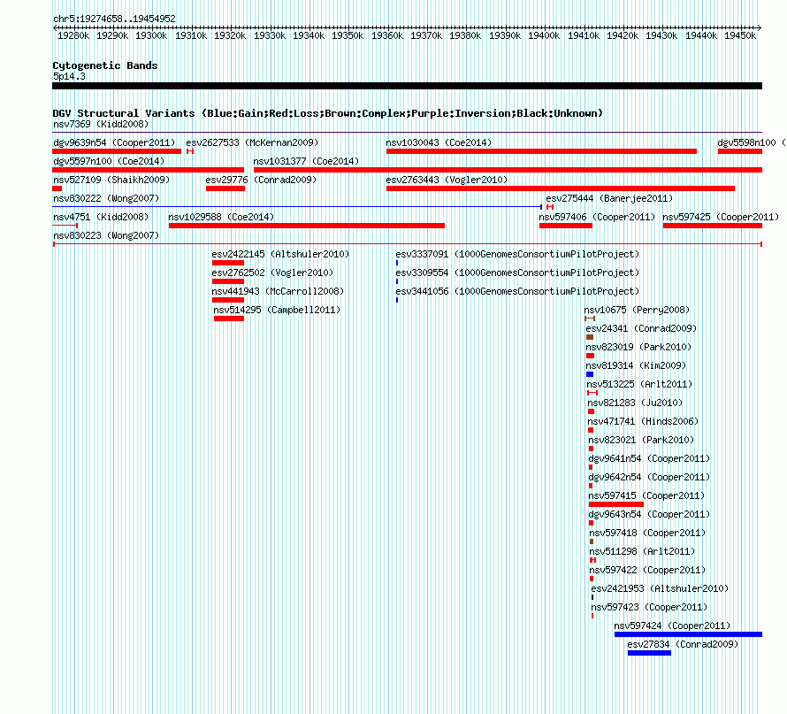Click the black 5p14.3 cytogenetic band bar

coord(407,86)
